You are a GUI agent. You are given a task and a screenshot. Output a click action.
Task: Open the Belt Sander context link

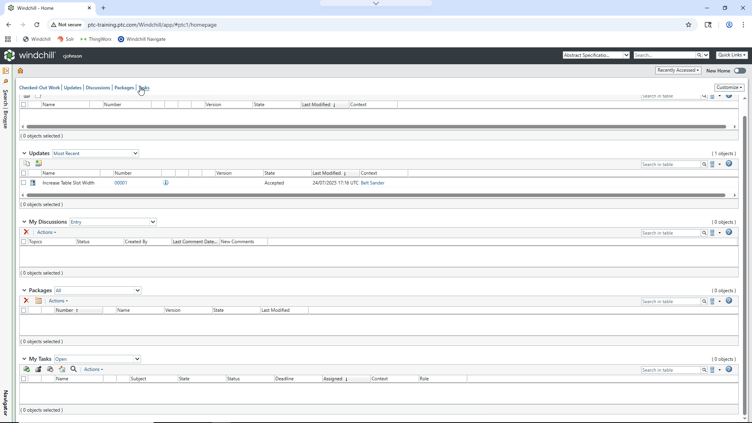tap(372, 183)
